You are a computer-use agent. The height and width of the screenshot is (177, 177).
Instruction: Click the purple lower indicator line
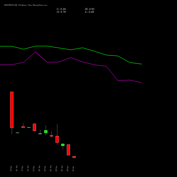[71, 58]
